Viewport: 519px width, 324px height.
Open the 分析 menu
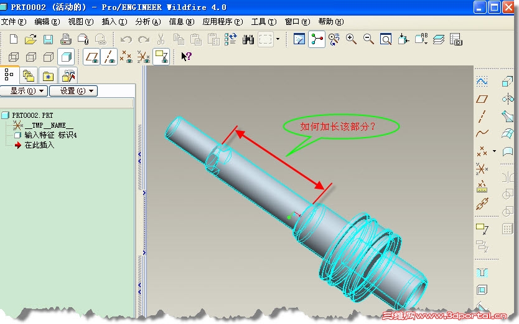(x=148, y=22)
